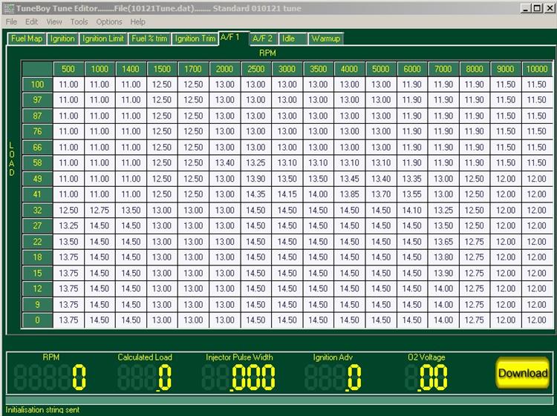Image resolution: width=557 pixels, height=416 pixels.
Task: Select the load 87 row header
Action: pyautogui.click(x=37, y=116)
